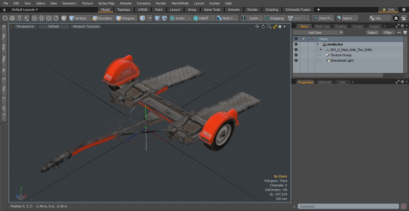This screenshot has width=409, height=211.
Task: Click the black-and-white cube icon right of Kits
Action: click(x=396, y=18)
